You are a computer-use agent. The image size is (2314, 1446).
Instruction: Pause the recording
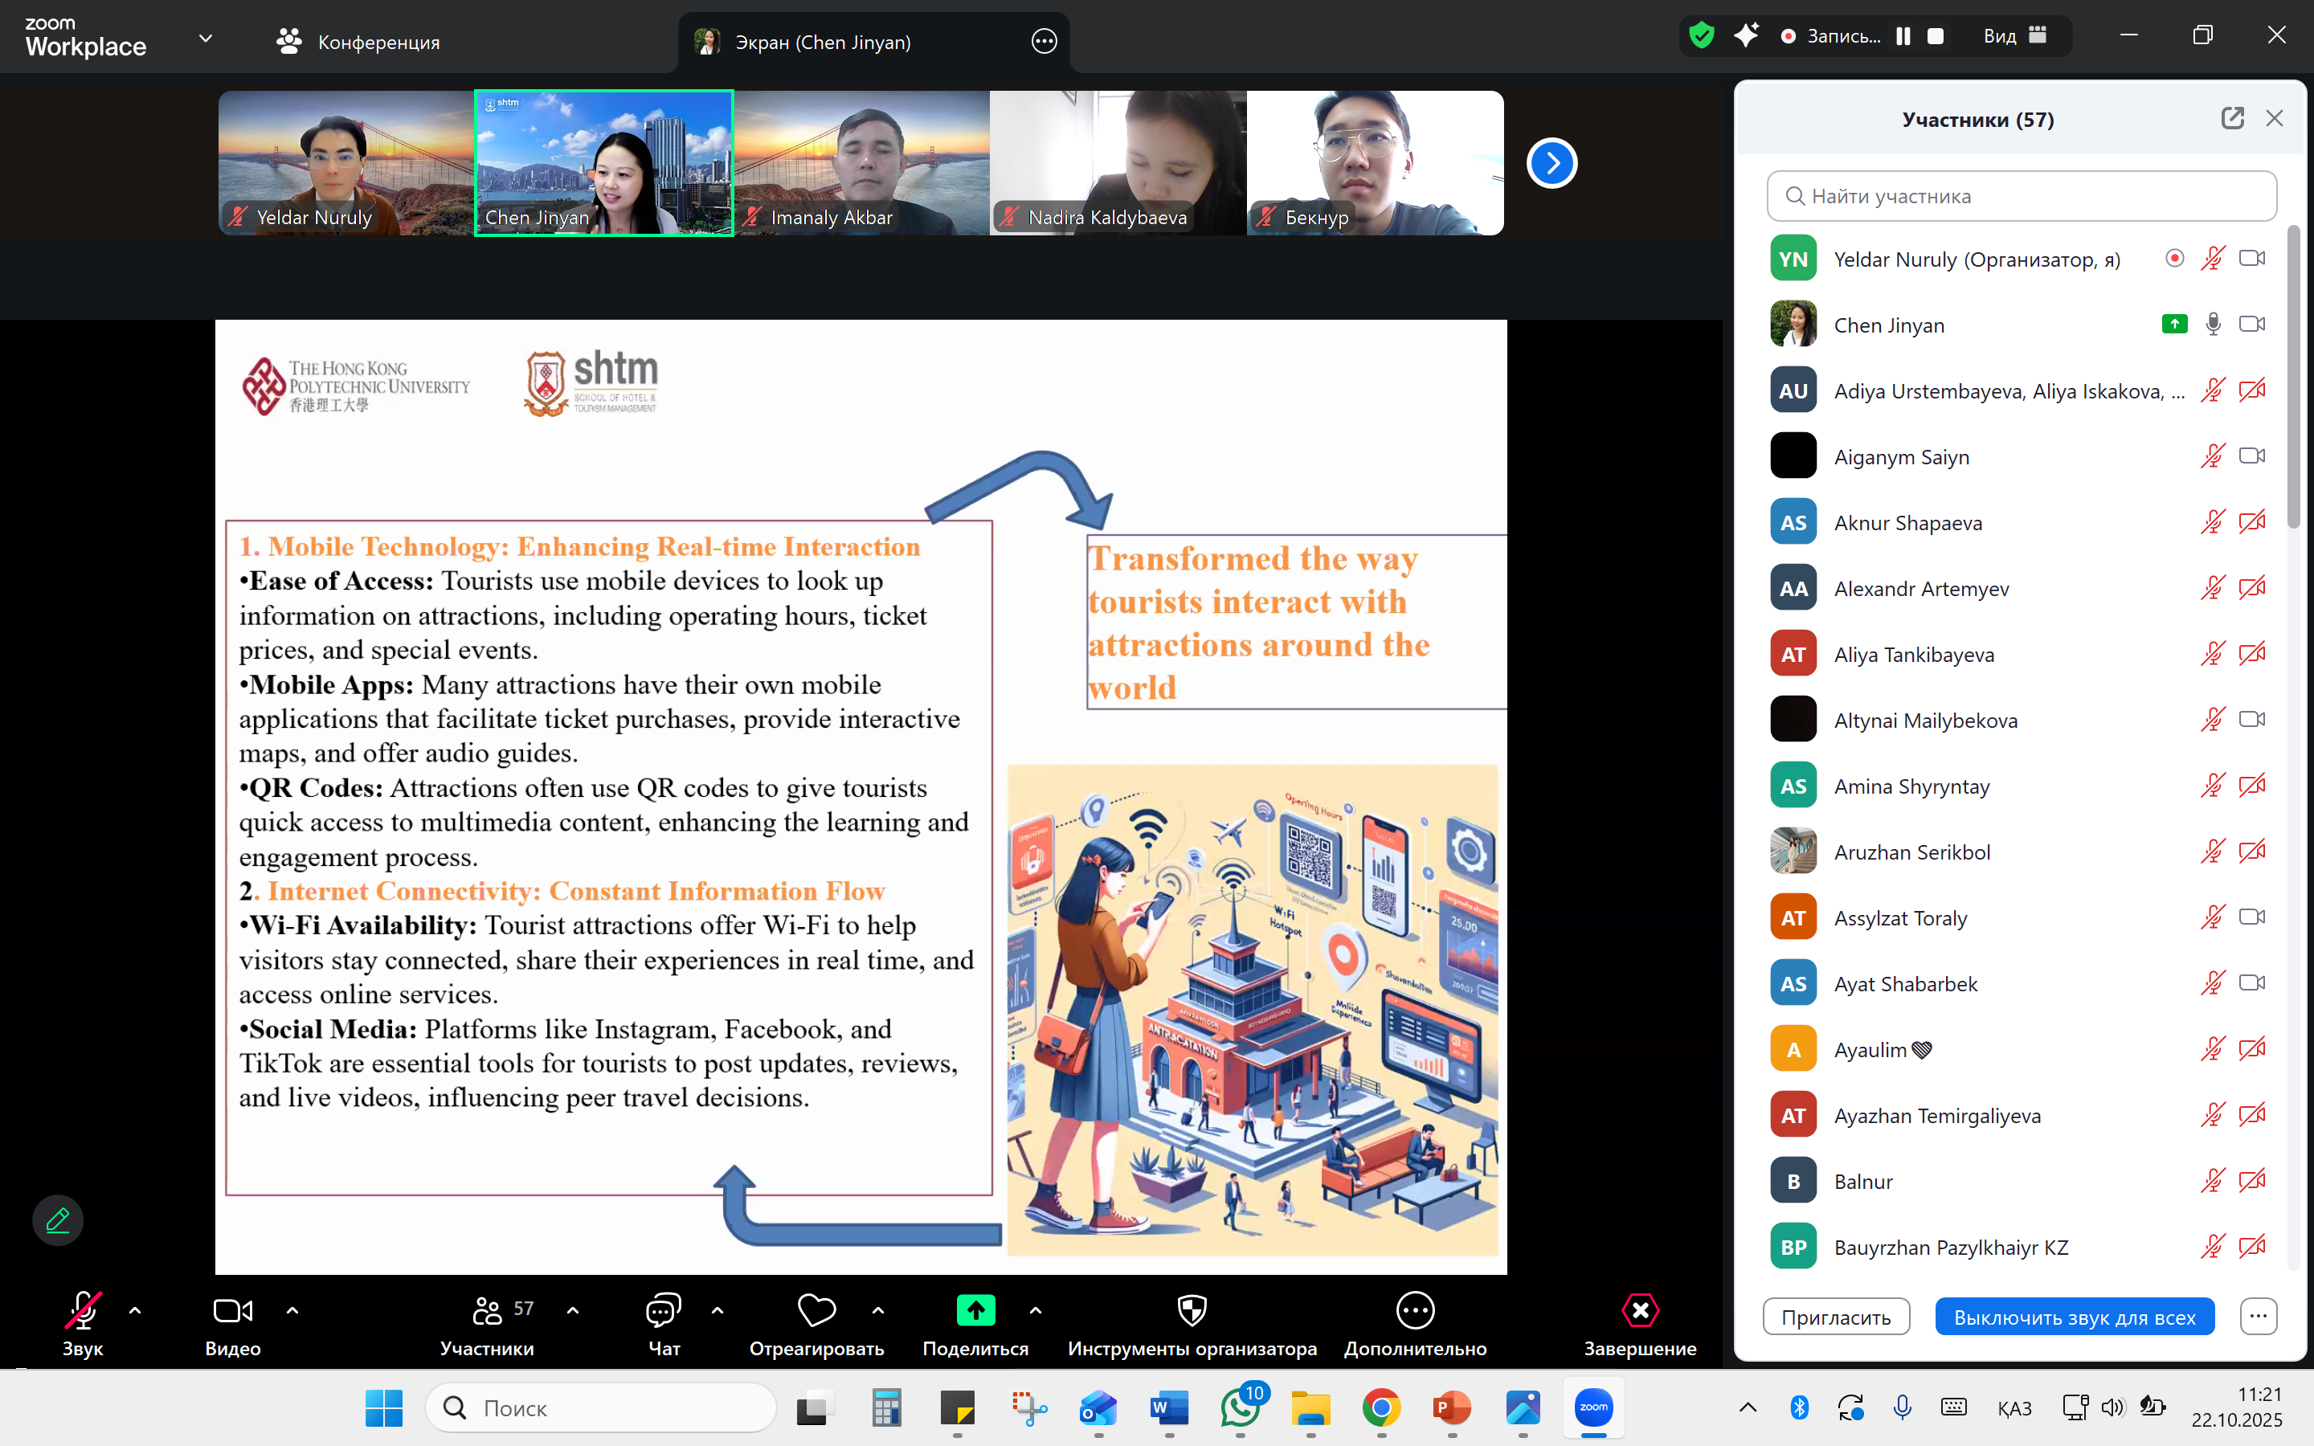tap(1903, 36)
